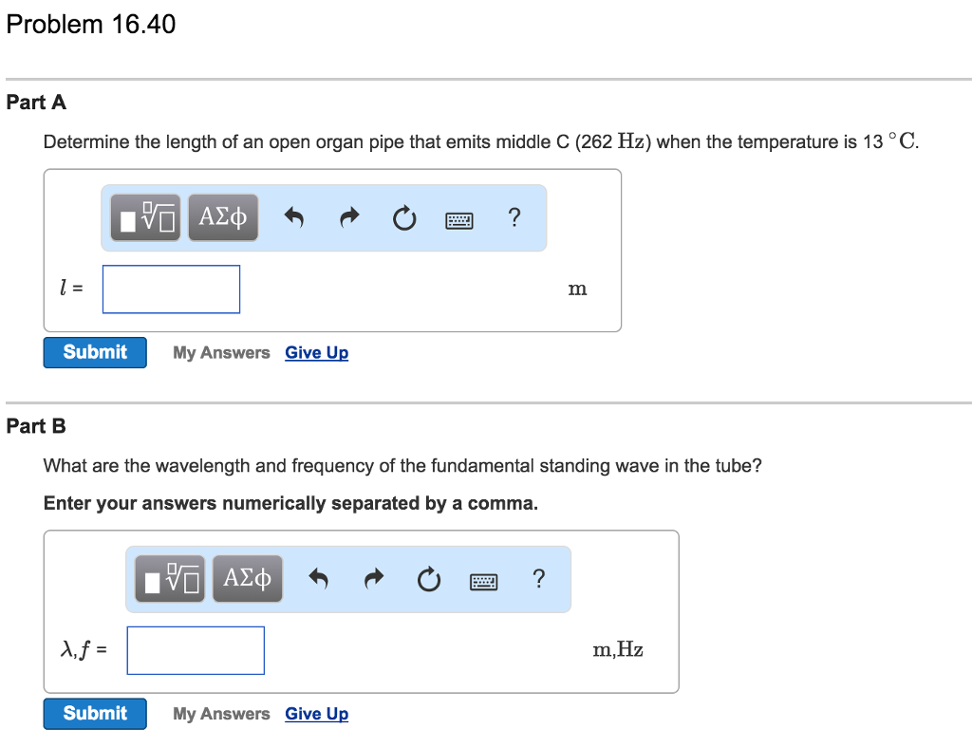
Task: Redo the last entry in Part B
Action: (x=372, y=578)
